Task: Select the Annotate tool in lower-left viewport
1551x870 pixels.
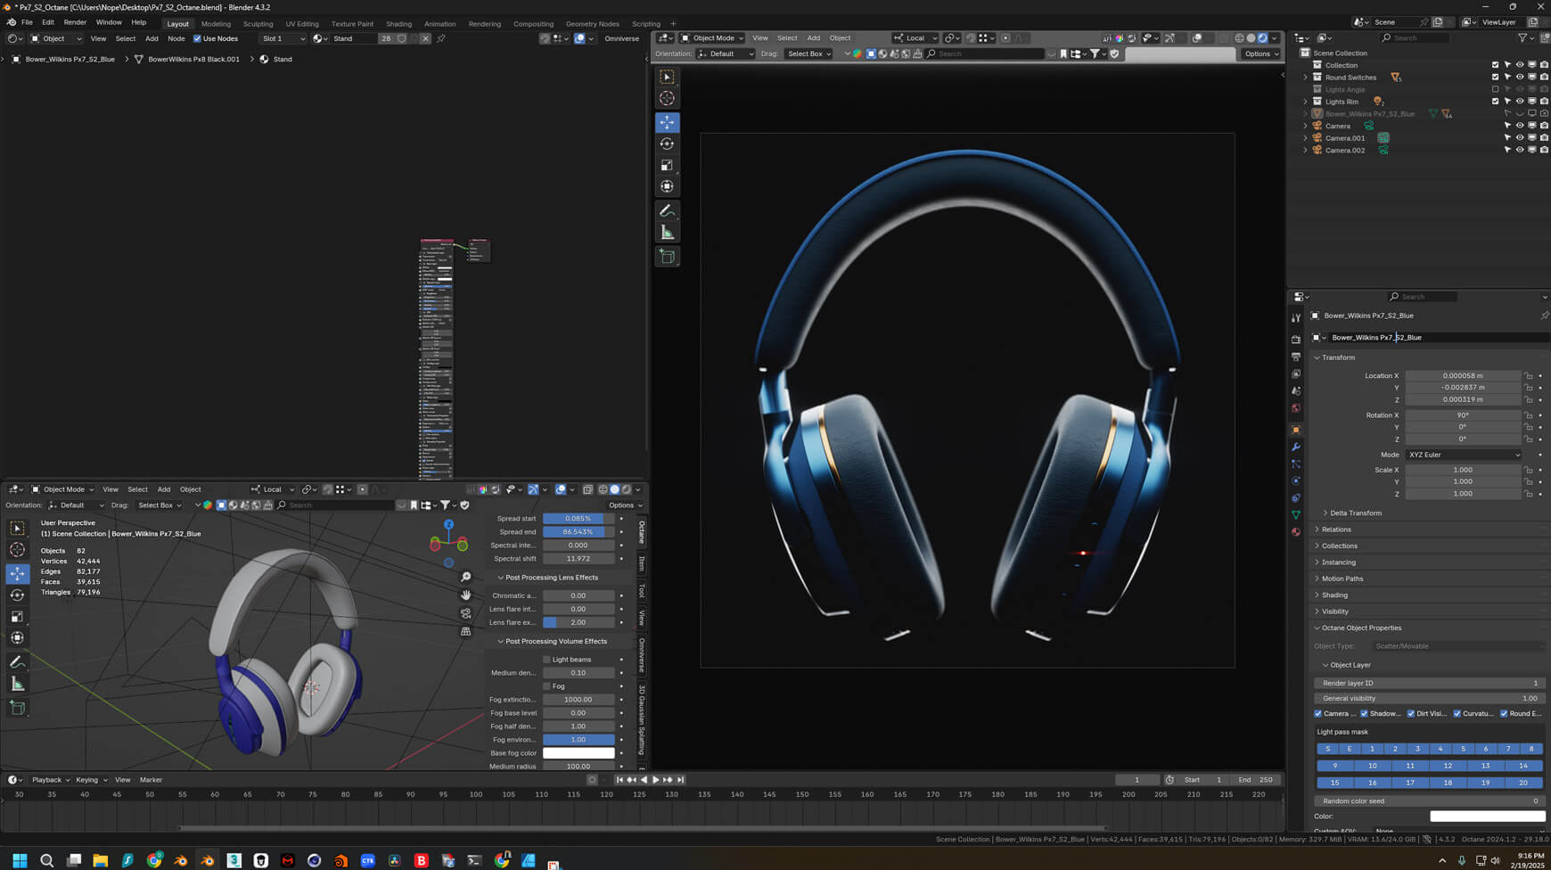Action: click(17, 662)
